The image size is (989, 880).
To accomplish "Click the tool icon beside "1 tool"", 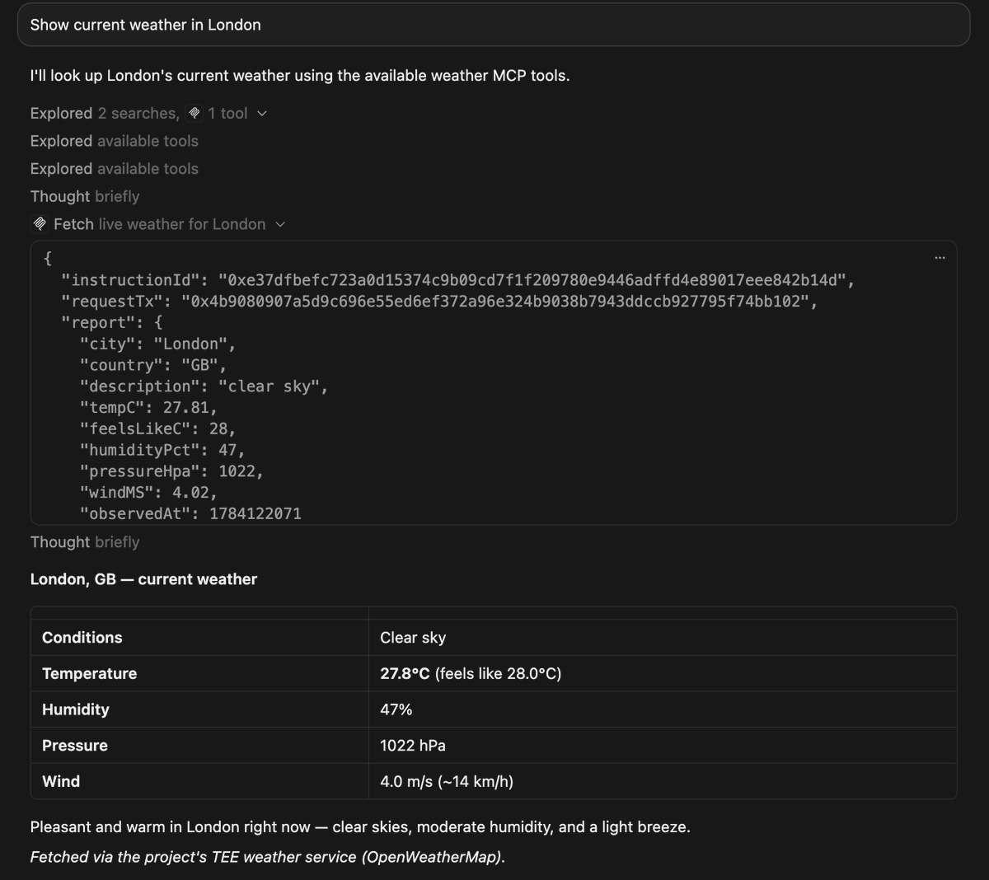I will click(195, 113).
